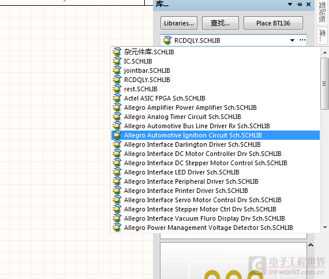Pick Allegro Interface DC Motor Controller Drv library
Screen dimensions: 329x279
point(215,154)
